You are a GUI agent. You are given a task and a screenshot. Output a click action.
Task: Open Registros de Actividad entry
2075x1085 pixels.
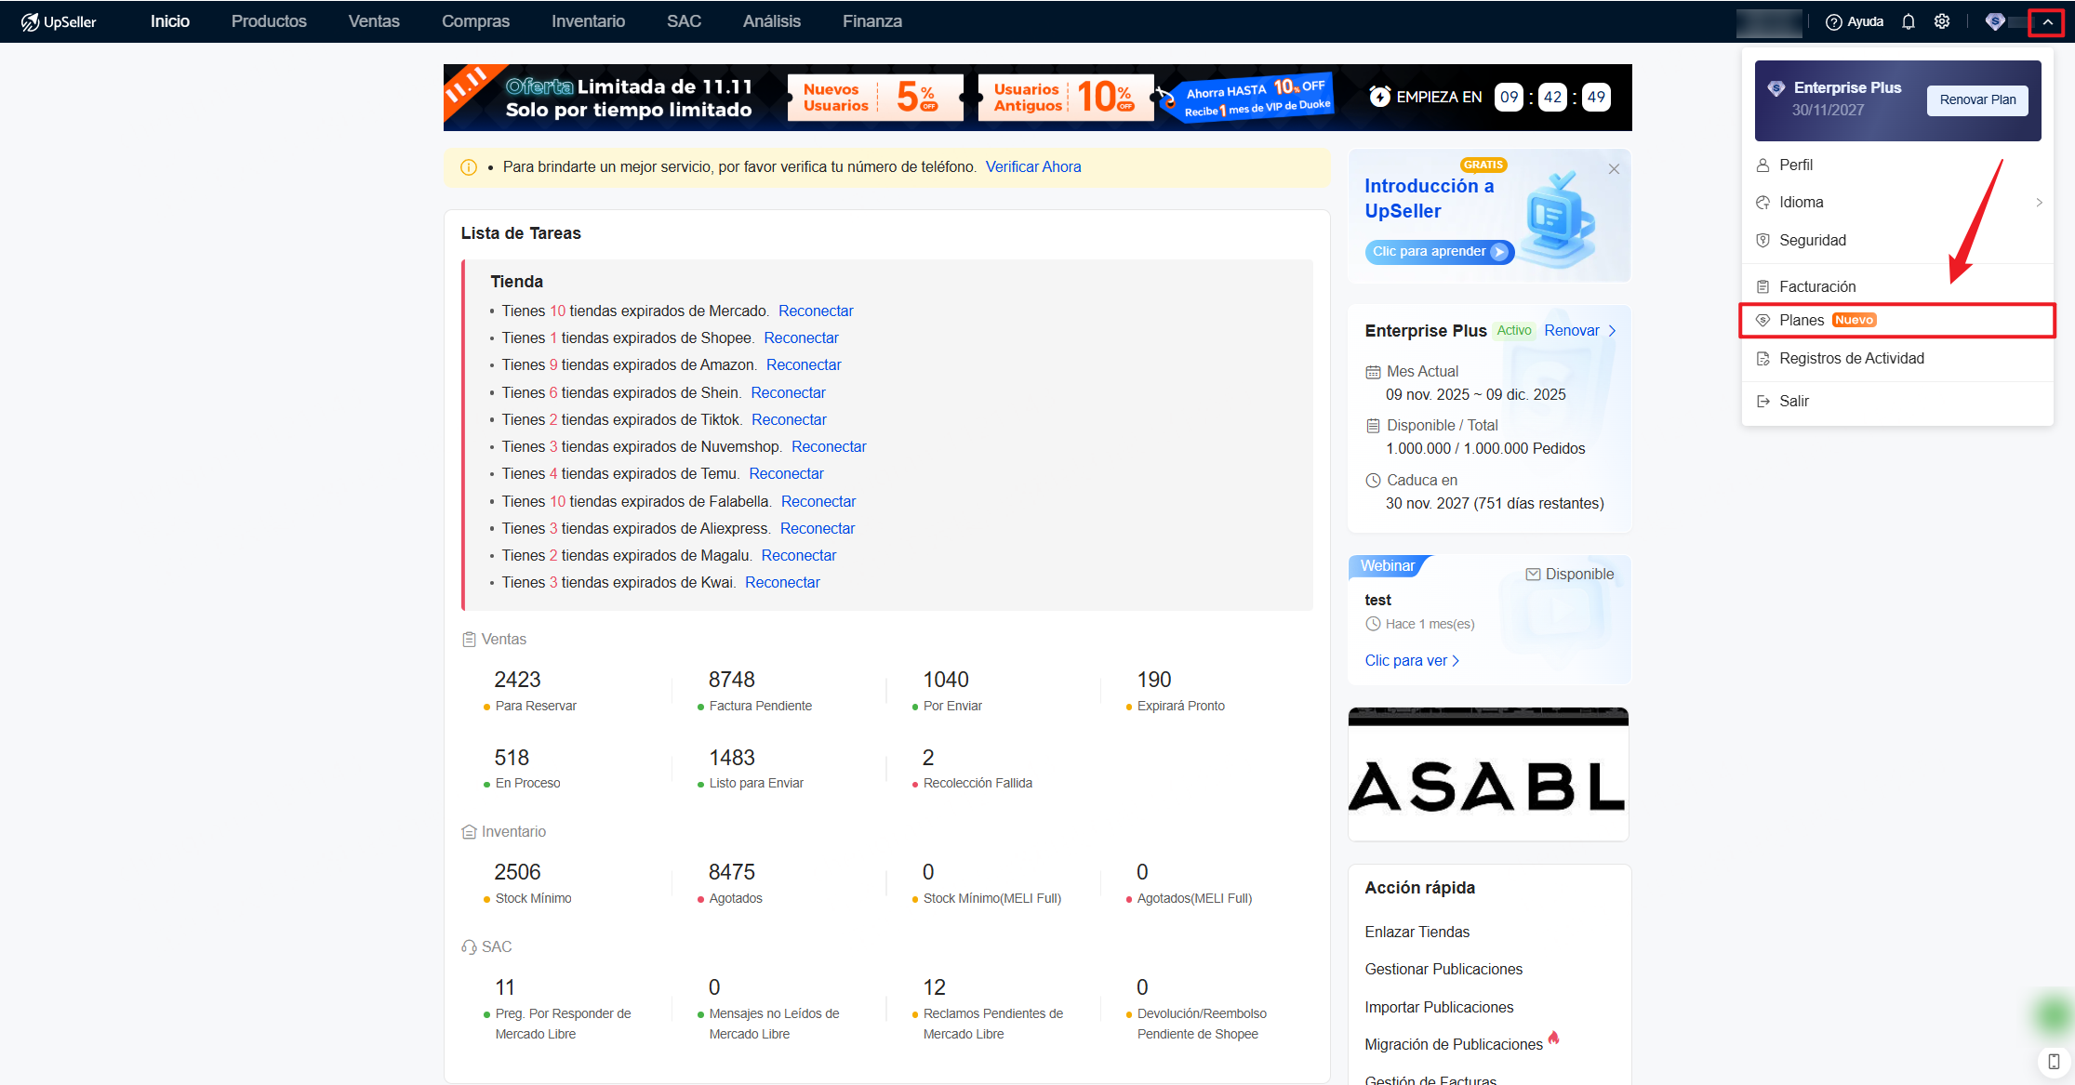tap(1851, 359)
